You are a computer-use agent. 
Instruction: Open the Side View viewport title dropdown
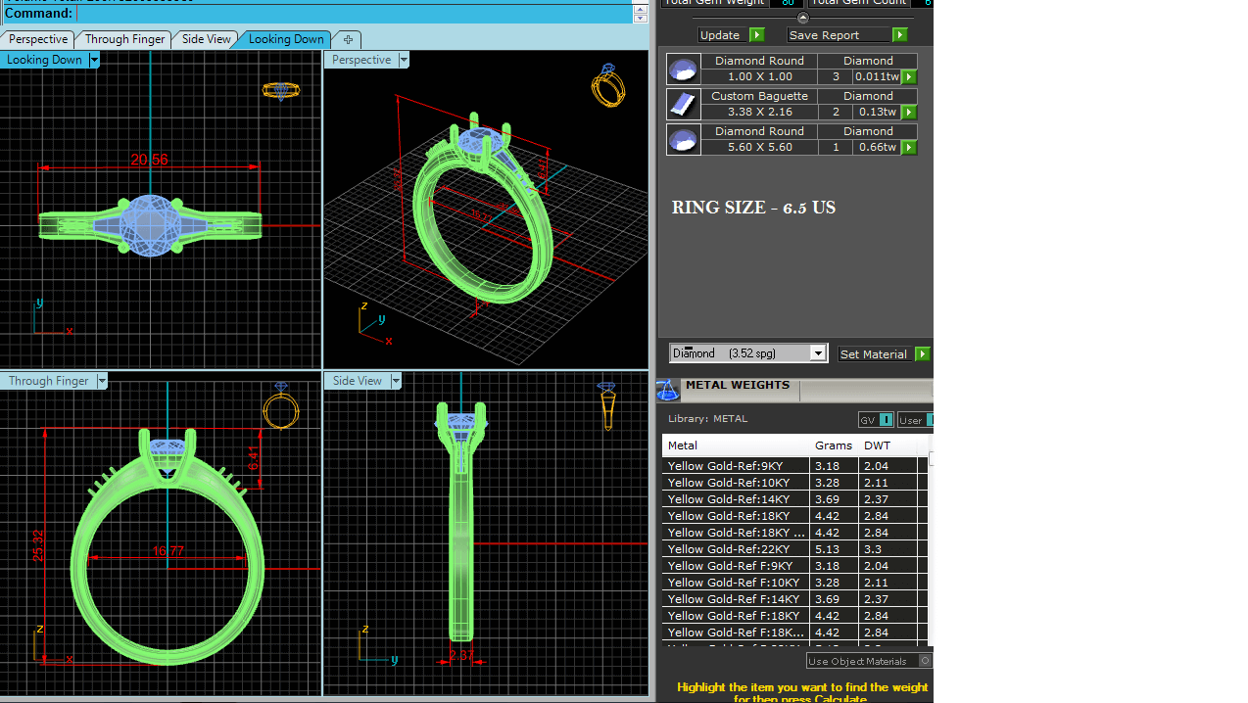[396, 381]
